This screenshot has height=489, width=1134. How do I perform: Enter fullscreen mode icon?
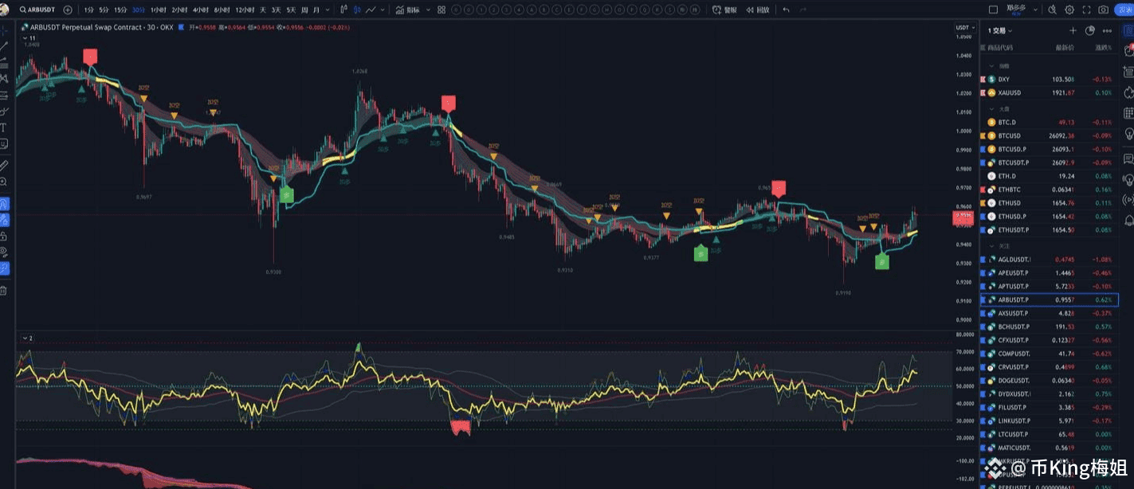1086,10
